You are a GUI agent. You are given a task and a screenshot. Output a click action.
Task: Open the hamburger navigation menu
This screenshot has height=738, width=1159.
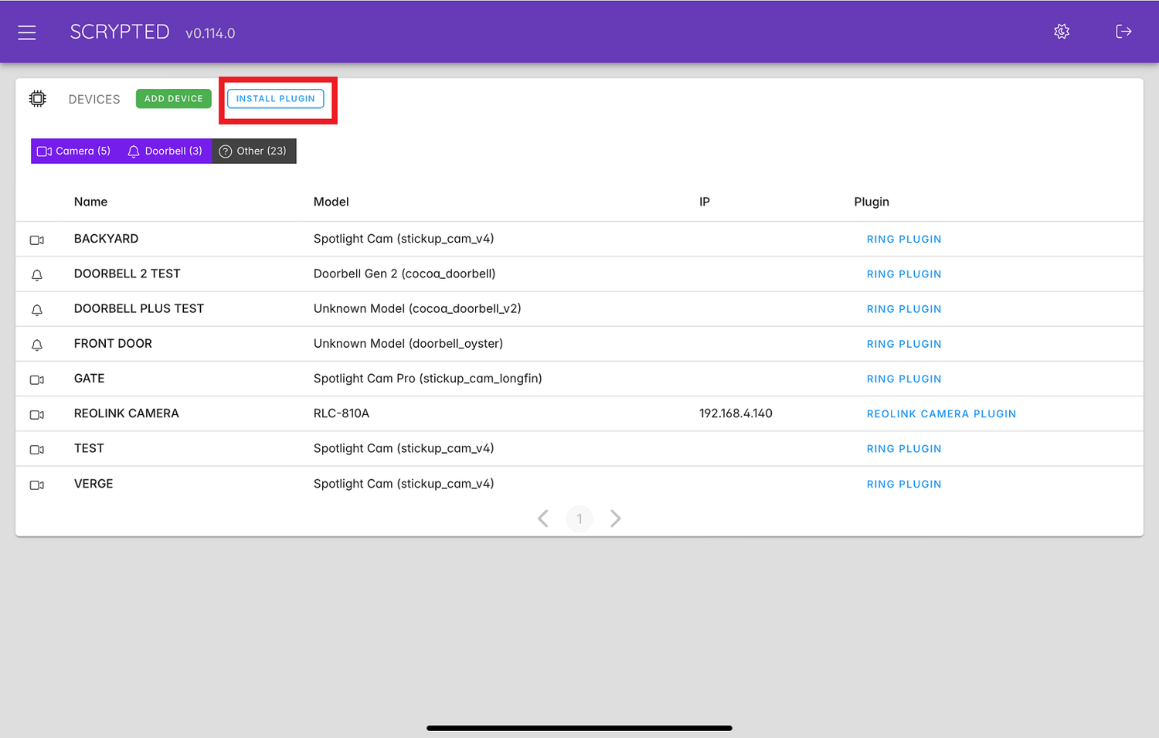point(27,32)
